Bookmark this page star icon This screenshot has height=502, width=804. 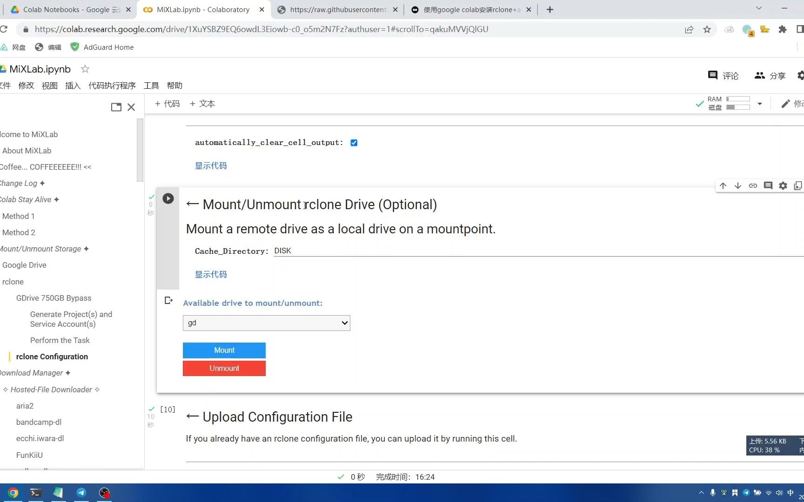[x=707, y=29]
